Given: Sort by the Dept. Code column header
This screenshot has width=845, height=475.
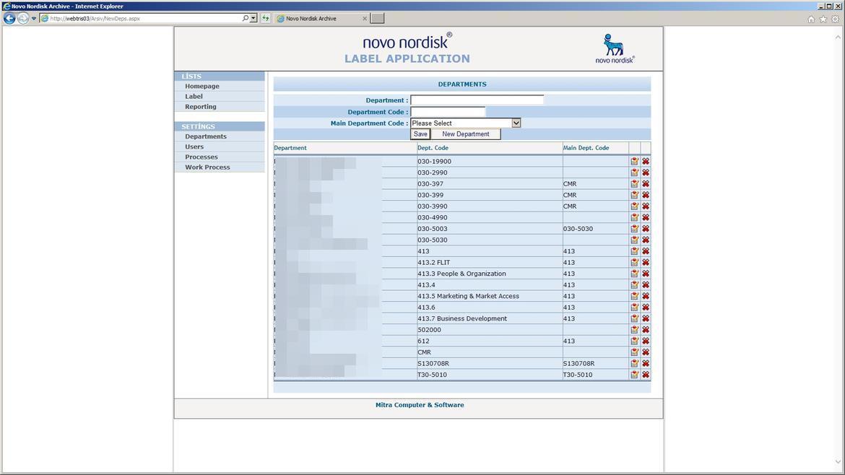Looking at the screenshot, I should (433, 147).
